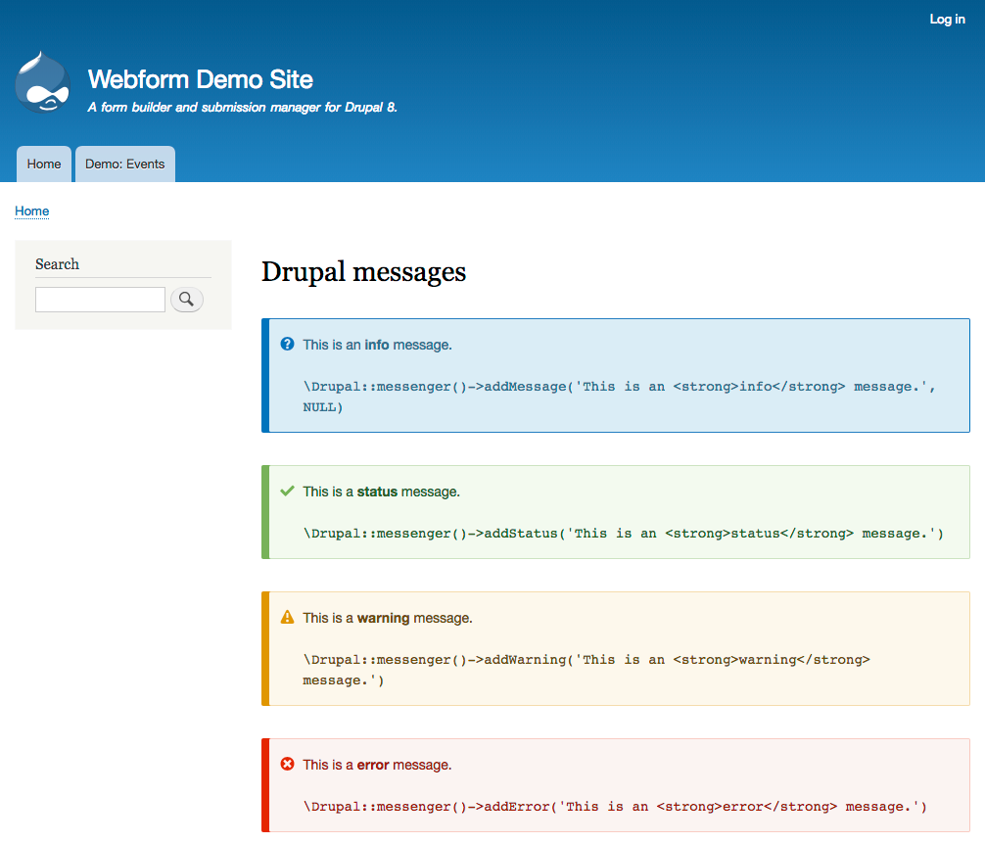Select the red error message banner
The height and width of the screenshot is (843, 985).
pyautogui.click(x=614, y=784)
